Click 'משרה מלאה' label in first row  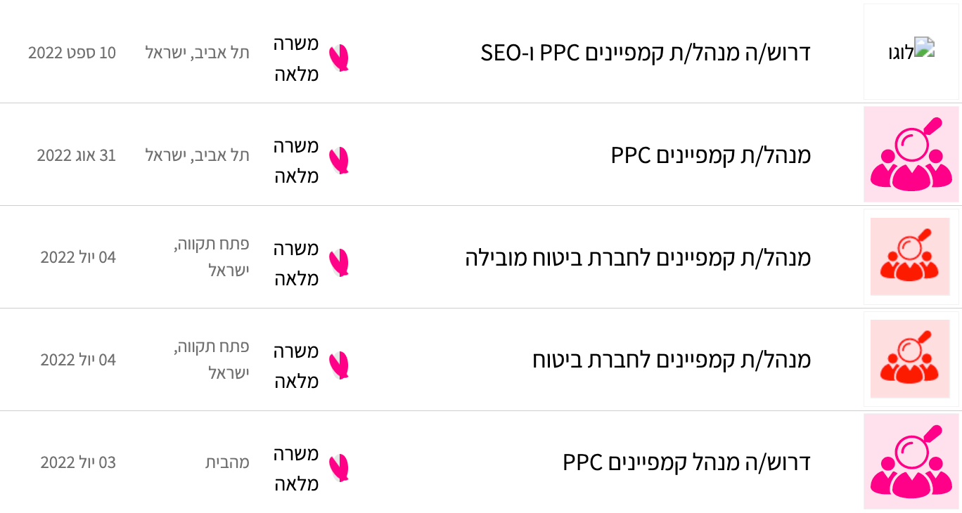[x=297, y=58]
